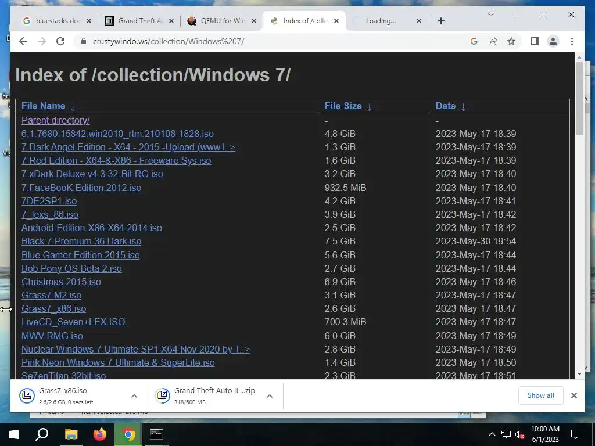Open File Explorer from taskbar
Viewport: 595px width, 446px height.
point(71,434)
